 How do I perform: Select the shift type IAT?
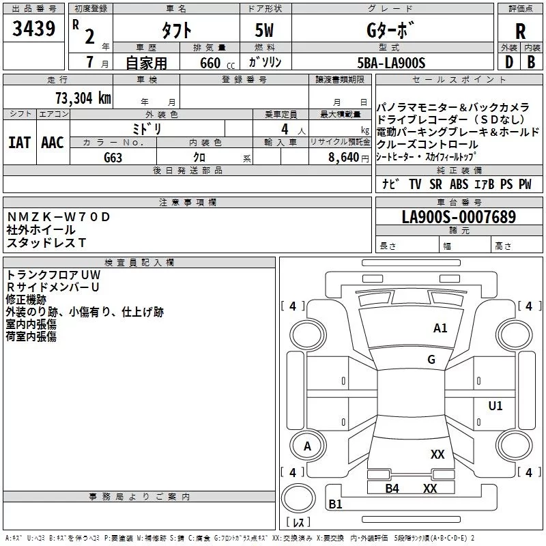(20, 143)
